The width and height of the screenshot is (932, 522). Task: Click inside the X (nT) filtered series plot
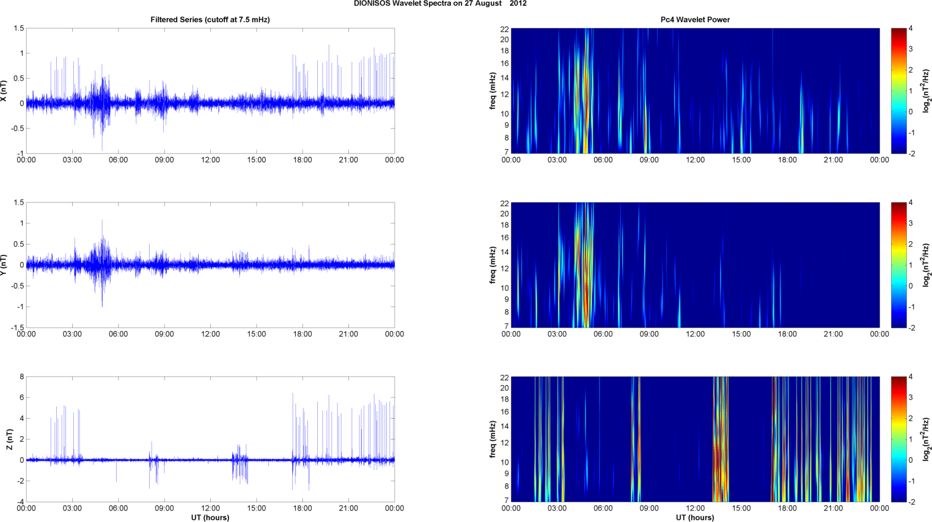[x=210, y=90]
